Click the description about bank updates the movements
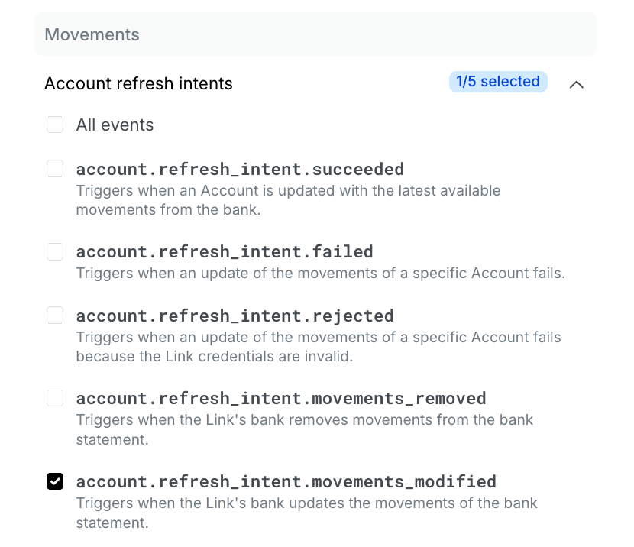Image resolution: width=634 pixels, height=547 pixels. 307,513
